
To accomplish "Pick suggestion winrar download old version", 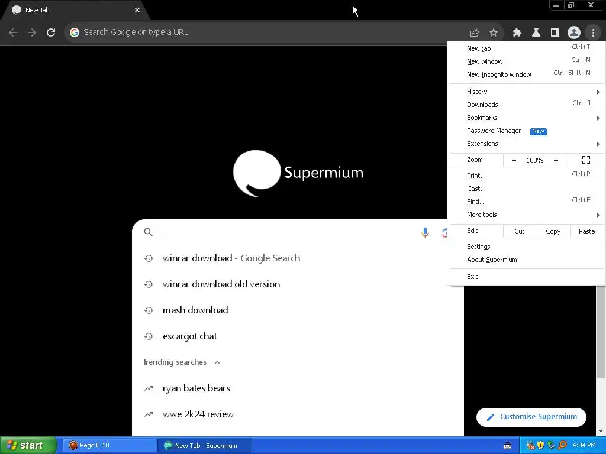I will pos(298,284).
